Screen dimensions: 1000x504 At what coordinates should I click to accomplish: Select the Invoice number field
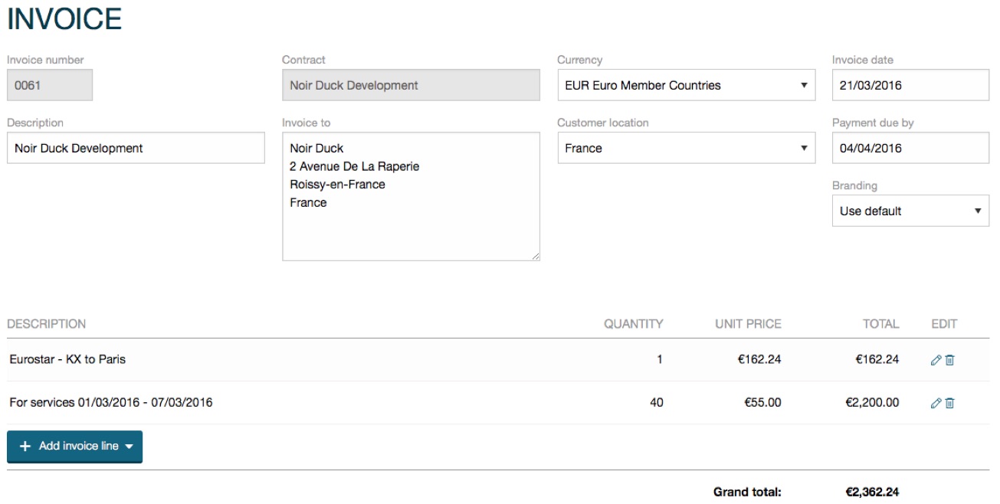pyautogui.click(x=49, y=85)
